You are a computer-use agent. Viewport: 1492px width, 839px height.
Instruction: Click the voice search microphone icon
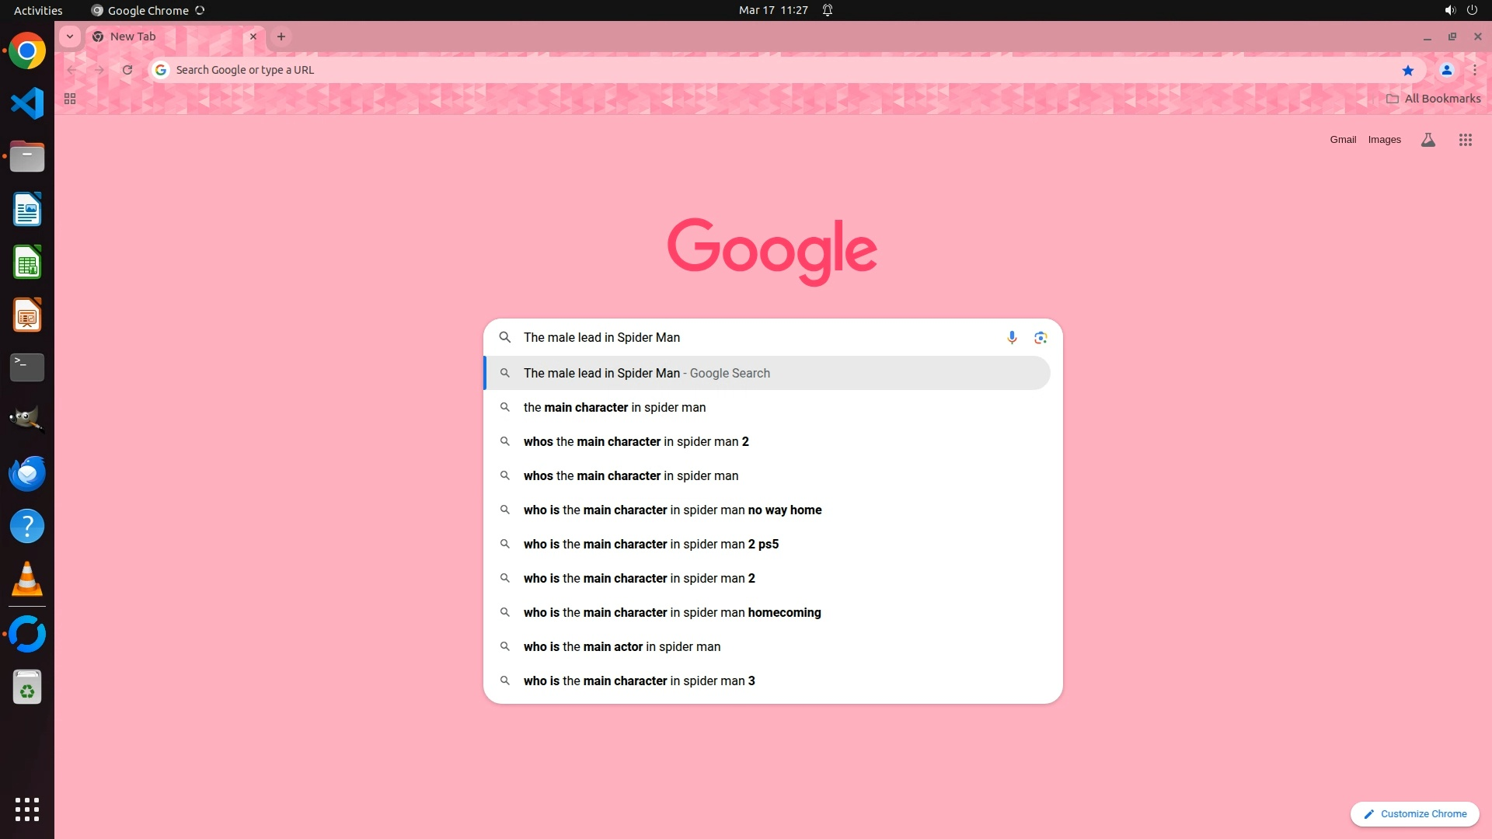tap(1012, 337)
